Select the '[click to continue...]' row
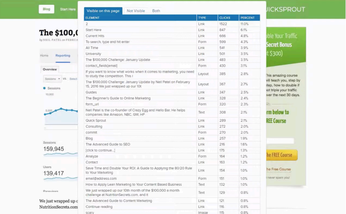 [x=172, y=150]
